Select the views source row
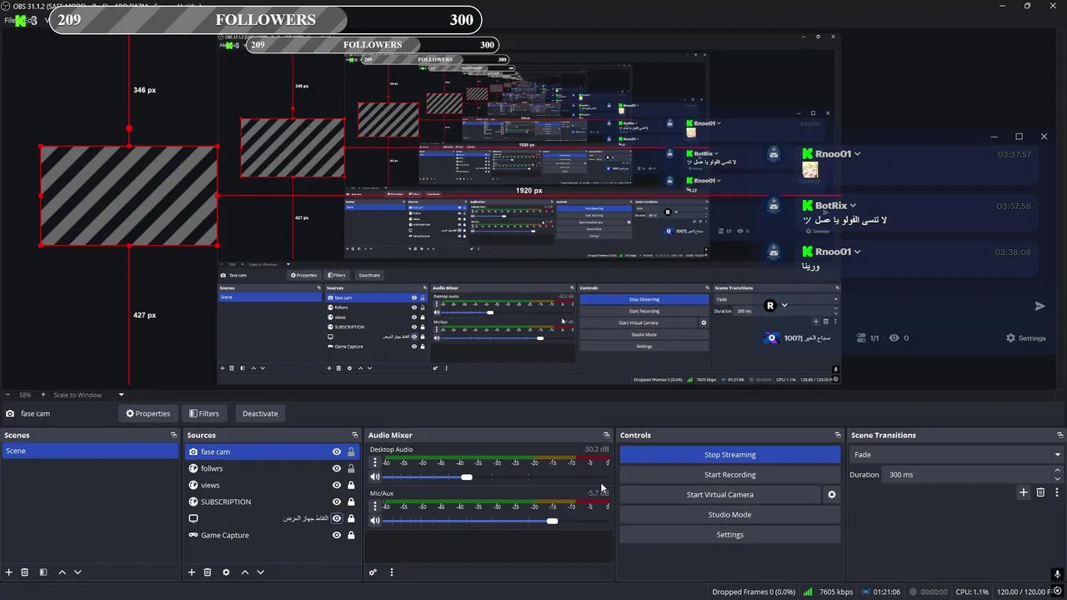This screenshot has width=1067, height=600. click(273, 485)
